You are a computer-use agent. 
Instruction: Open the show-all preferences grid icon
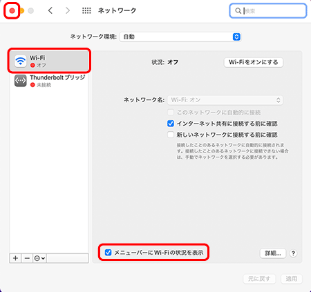[86, 10]
